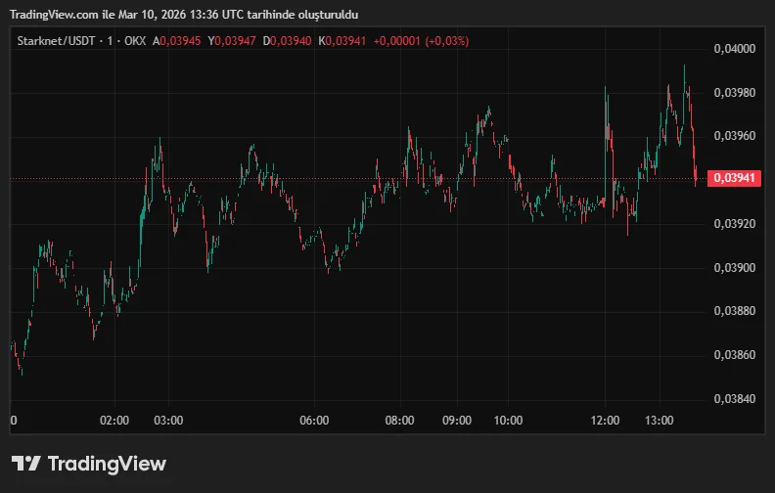Viewport: 775px width, 493px height.
Task: Click the 0,03900 price axis label
Action: [735, 267]
